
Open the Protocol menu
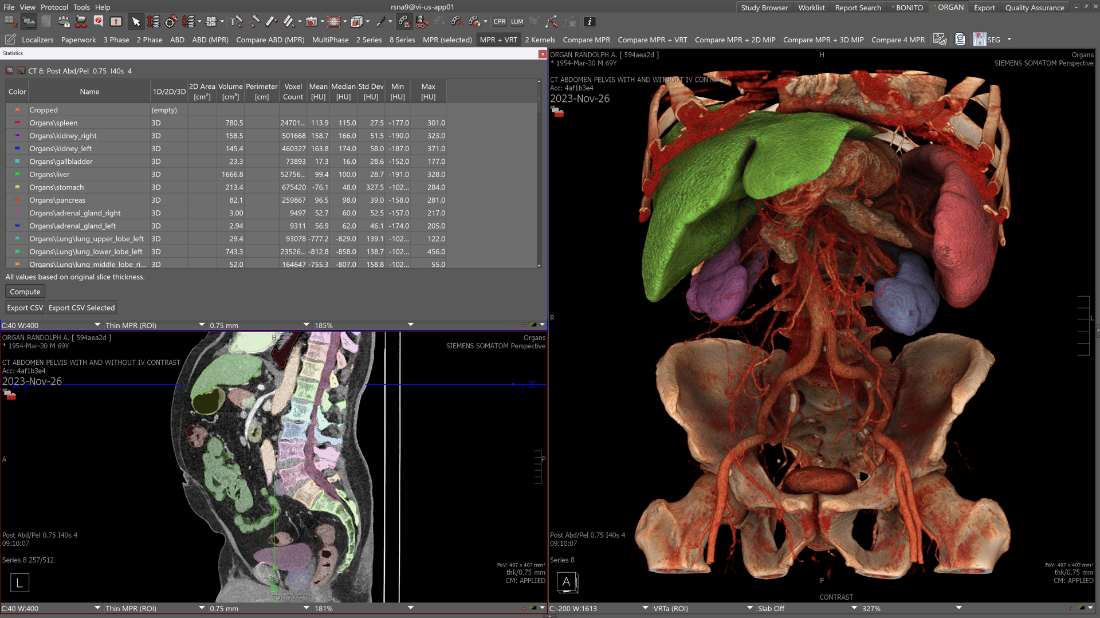[54, 7]
